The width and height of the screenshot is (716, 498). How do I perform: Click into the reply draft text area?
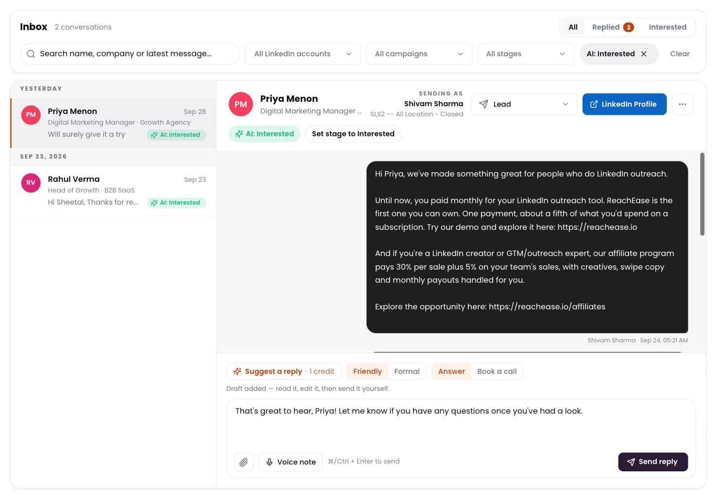(461, 423)
